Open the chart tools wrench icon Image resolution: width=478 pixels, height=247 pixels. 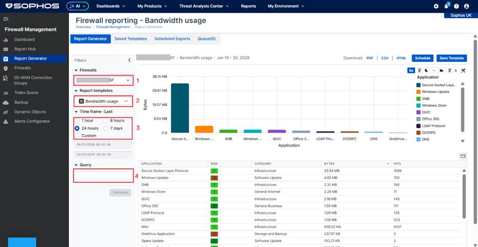(463, 70)
